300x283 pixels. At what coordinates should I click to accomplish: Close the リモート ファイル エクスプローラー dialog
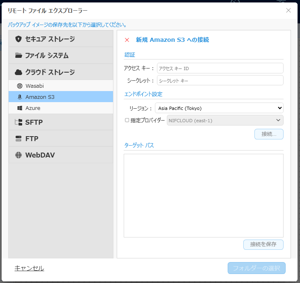(288, 10)
